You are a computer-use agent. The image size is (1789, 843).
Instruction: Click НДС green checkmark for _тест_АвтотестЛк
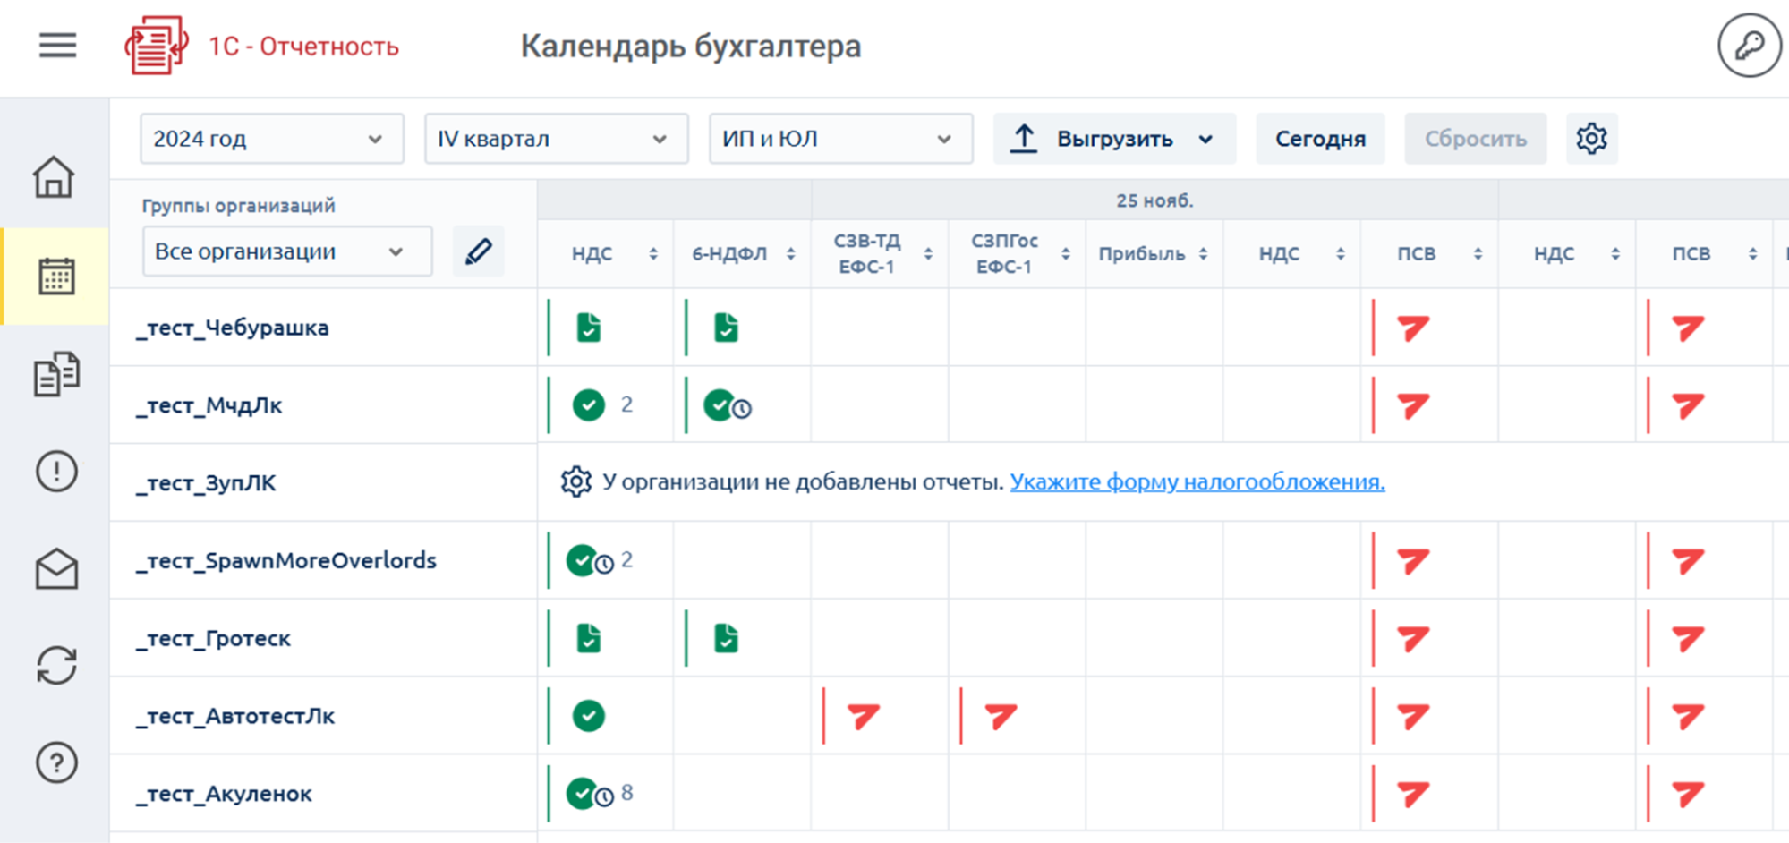[588, 716]
